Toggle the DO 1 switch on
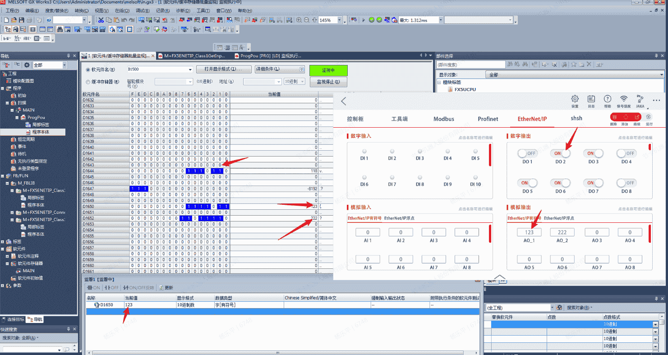The height and width of the screenshot is (355, 668). [527, 153]
